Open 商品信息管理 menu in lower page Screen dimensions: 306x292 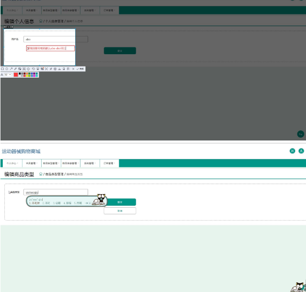click(x=70, y=163)
